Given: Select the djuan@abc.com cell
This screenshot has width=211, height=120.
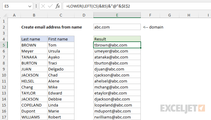Looking at the screenshot, I should pos(117,69).
